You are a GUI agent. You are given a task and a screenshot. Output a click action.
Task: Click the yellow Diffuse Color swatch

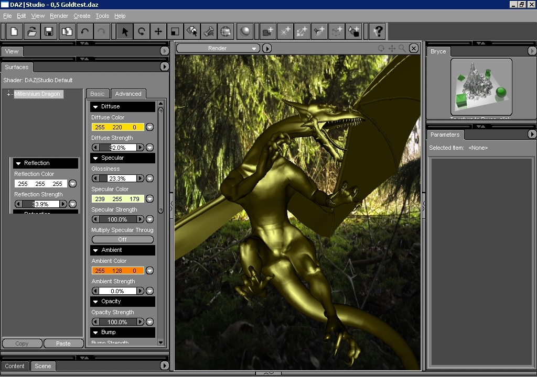pyautogui.click(x=117, y=127)
